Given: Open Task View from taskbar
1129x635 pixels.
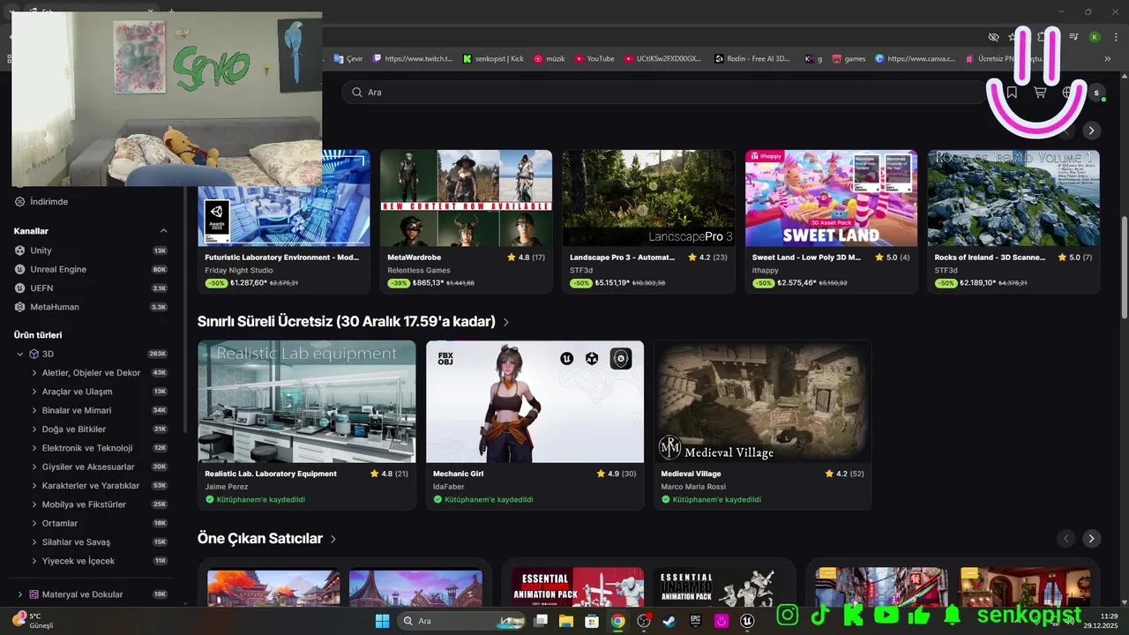Looking at the screenshot, I should point(541,621).
